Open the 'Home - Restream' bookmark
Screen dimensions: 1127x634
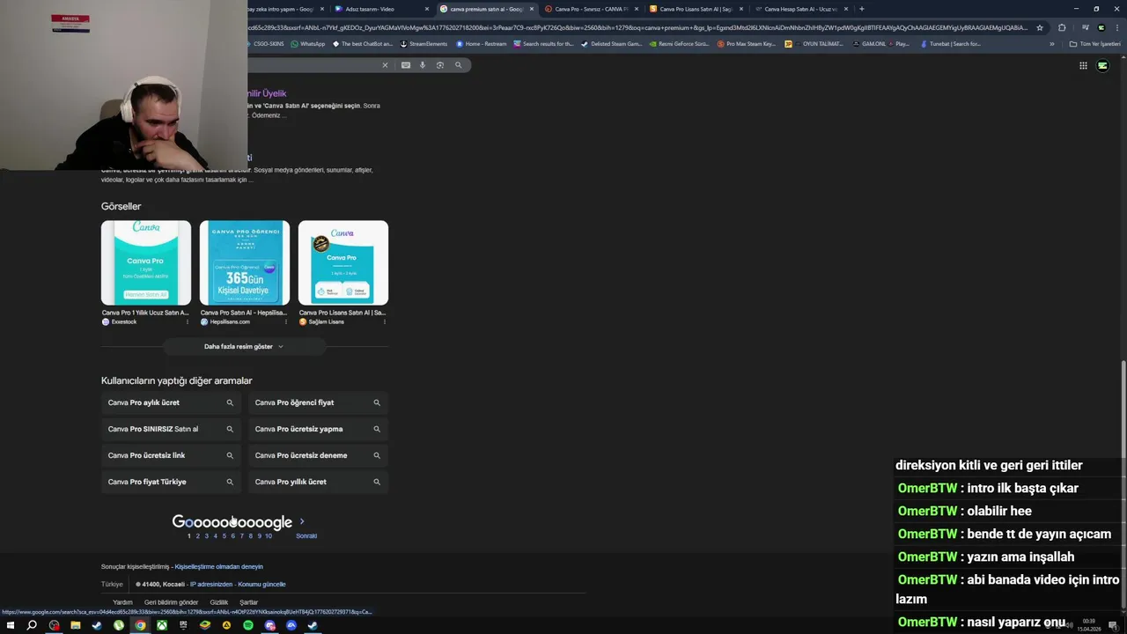click(482, 44)
